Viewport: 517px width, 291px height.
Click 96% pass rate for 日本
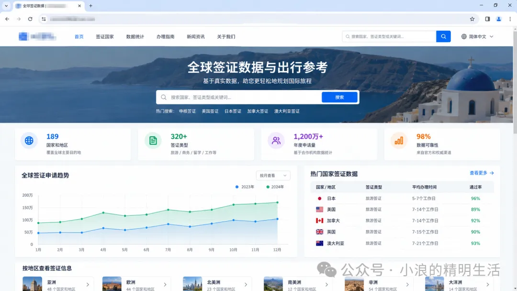tap(475, 199)
